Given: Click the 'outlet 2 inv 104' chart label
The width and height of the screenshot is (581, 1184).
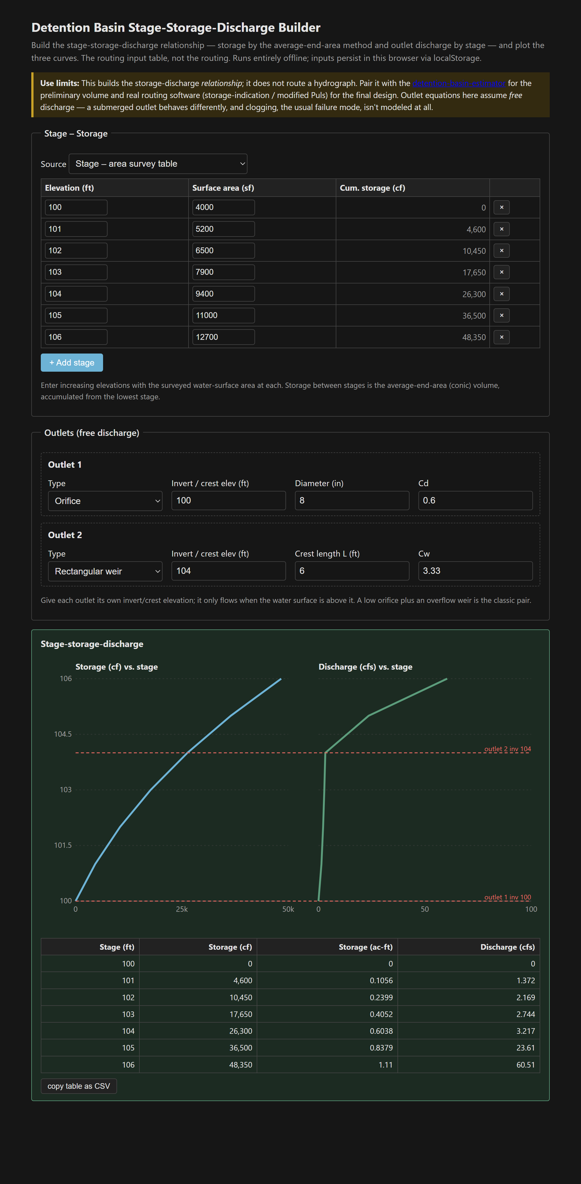Looking at the screenshot, I should click(508, 749).
